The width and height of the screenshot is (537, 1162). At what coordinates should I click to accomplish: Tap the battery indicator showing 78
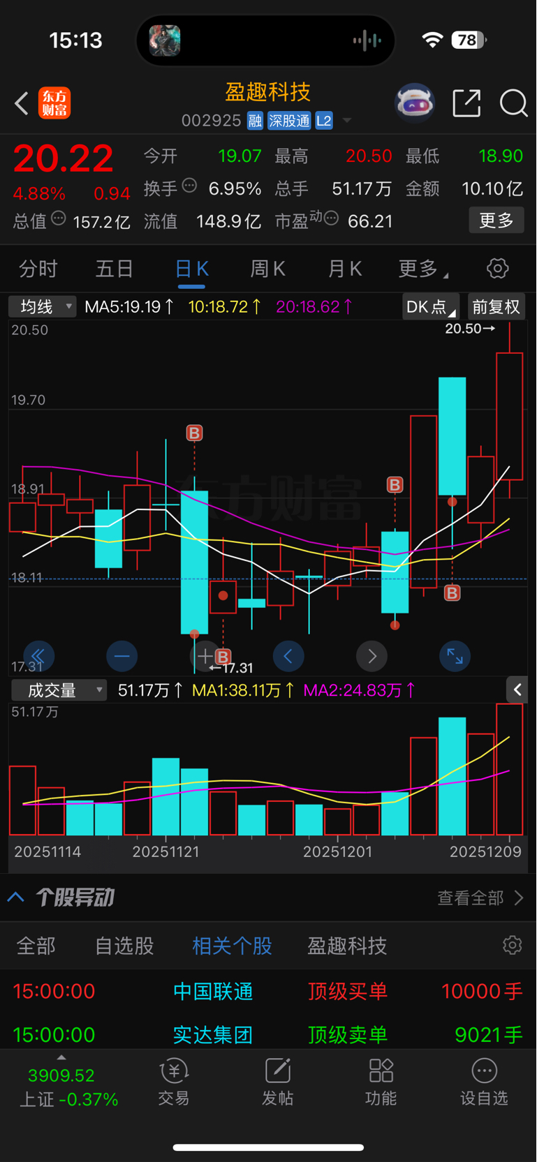click(x=469, y=40)
